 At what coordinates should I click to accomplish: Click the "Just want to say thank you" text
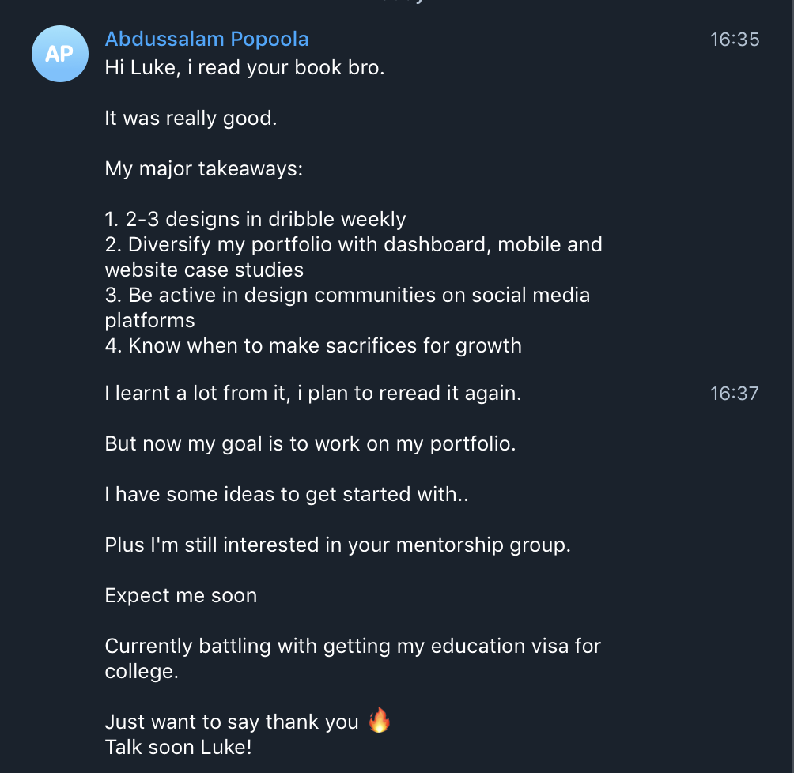(232, 722)
